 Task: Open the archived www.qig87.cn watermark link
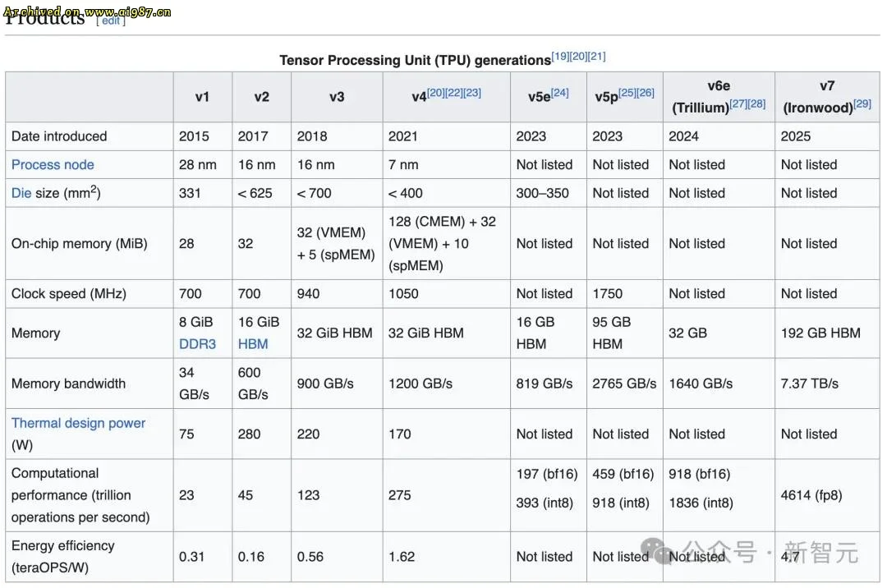pos(86,10)
